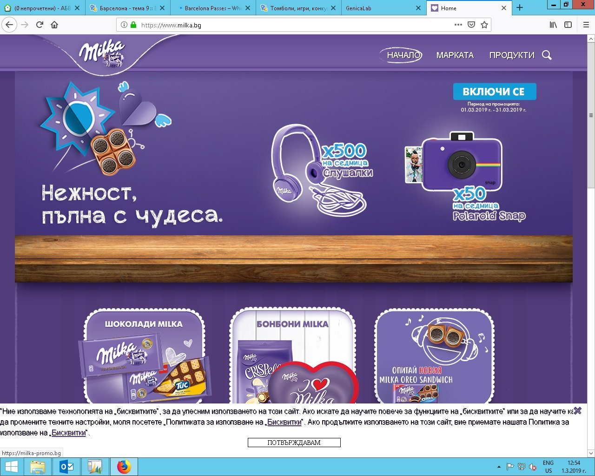595x476 pixels.
Task: Click the muted volume tray icon
Action: (x=533, y=467)
